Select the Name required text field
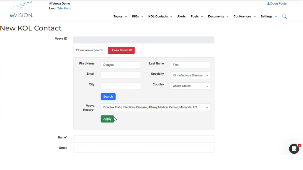The image size is (303, 170). 144,139
